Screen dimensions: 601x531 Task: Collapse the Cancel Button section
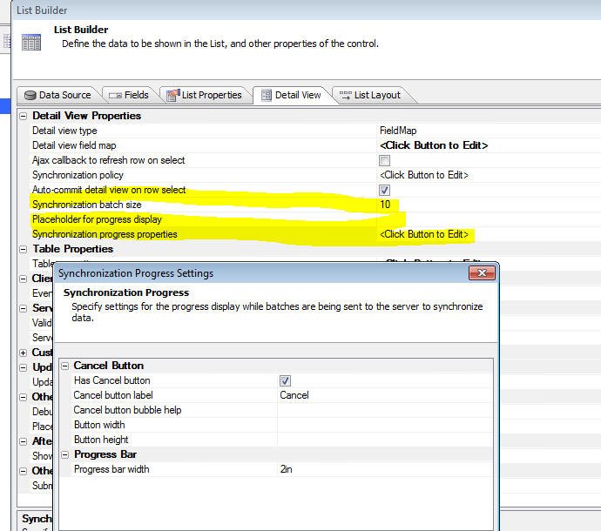pos(65,366)
